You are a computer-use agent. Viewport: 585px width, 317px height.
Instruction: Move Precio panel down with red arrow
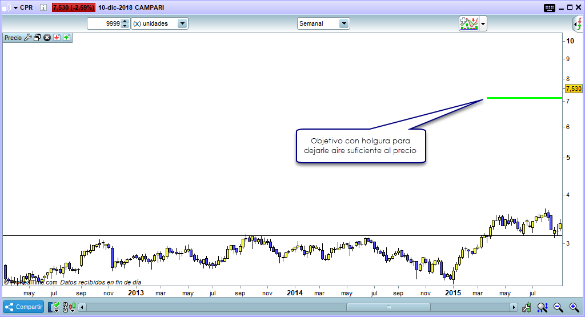click(57, 38)
